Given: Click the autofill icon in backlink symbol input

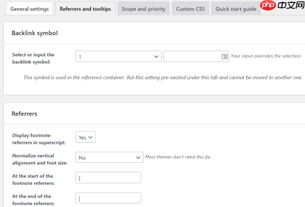Looking at the screenshot, I should pos(225,56).
